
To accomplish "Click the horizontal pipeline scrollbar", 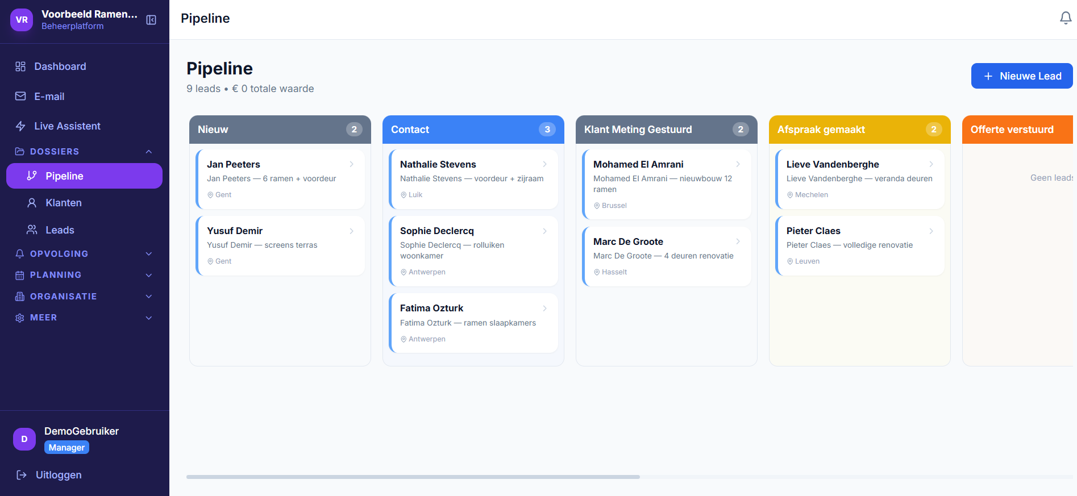I will click(413, 477).
